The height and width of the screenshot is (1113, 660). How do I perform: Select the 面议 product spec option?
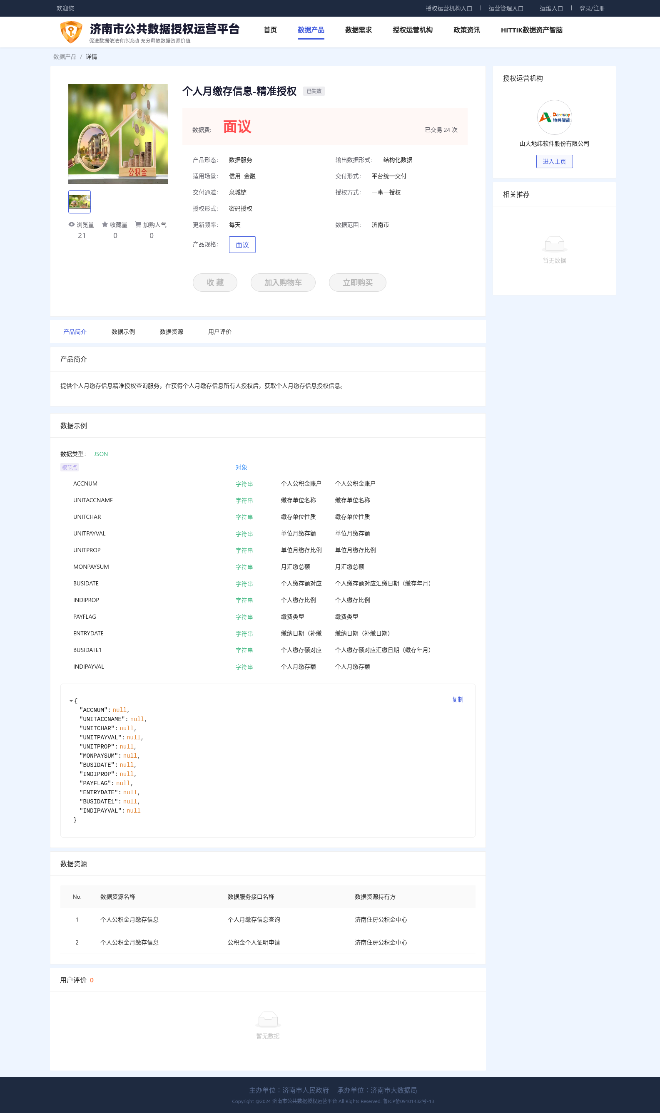coord(242,244)
